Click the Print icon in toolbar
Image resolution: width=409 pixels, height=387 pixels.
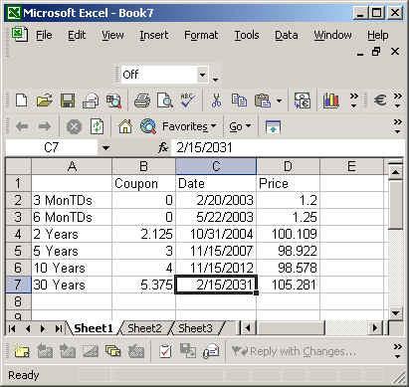[x=142, y=100]
